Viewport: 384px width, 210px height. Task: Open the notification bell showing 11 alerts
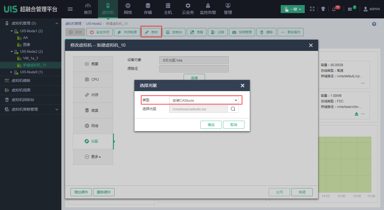pos(334,9)
